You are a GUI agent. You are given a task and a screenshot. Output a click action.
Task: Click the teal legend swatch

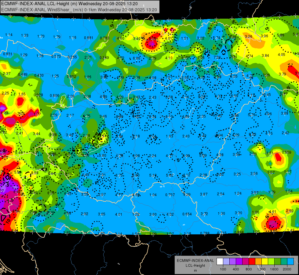click(x=284, y=262)
